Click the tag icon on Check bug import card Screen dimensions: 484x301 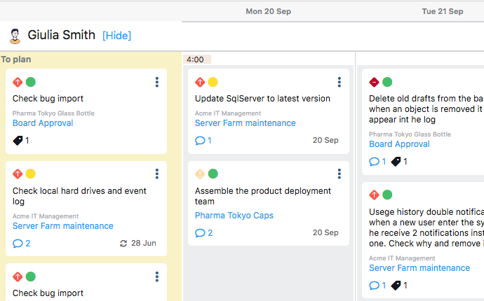pyautogui.click(x=18, y=141)
